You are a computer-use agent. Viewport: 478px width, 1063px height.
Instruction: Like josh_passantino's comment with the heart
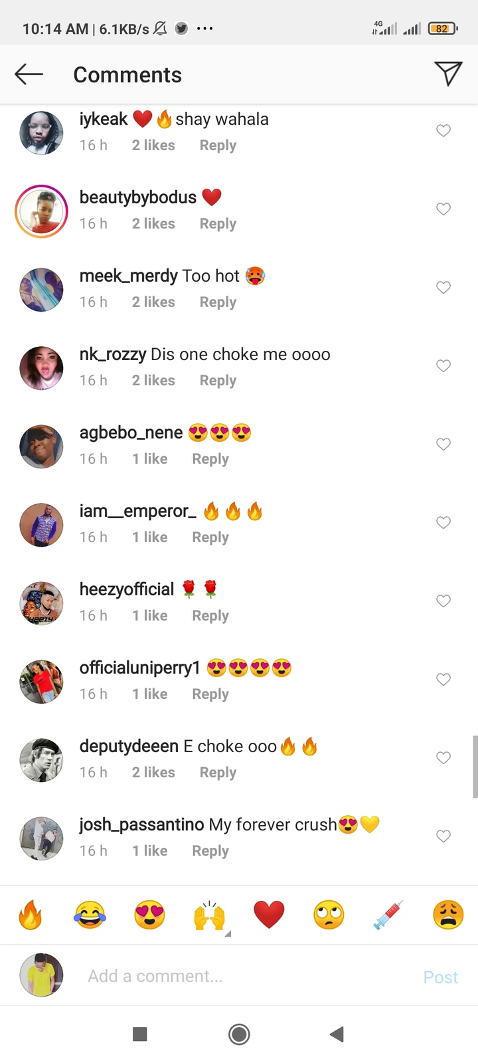(x=443, y=836)
